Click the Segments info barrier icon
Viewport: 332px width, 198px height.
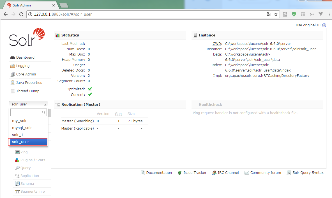click(17, 192)
